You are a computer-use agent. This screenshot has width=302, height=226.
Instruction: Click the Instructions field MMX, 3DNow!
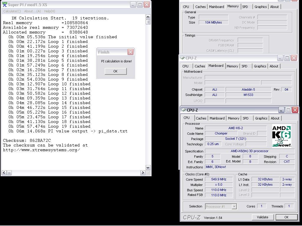(x=250, y=167)
